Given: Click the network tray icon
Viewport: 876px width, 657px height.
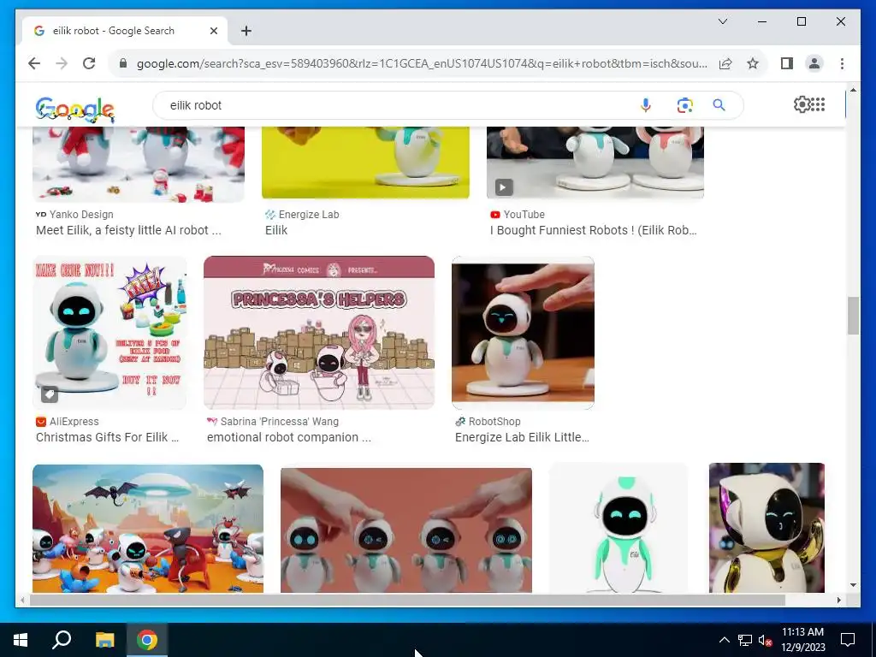Looking at the screenshot, I should click(x=745, y=640).
